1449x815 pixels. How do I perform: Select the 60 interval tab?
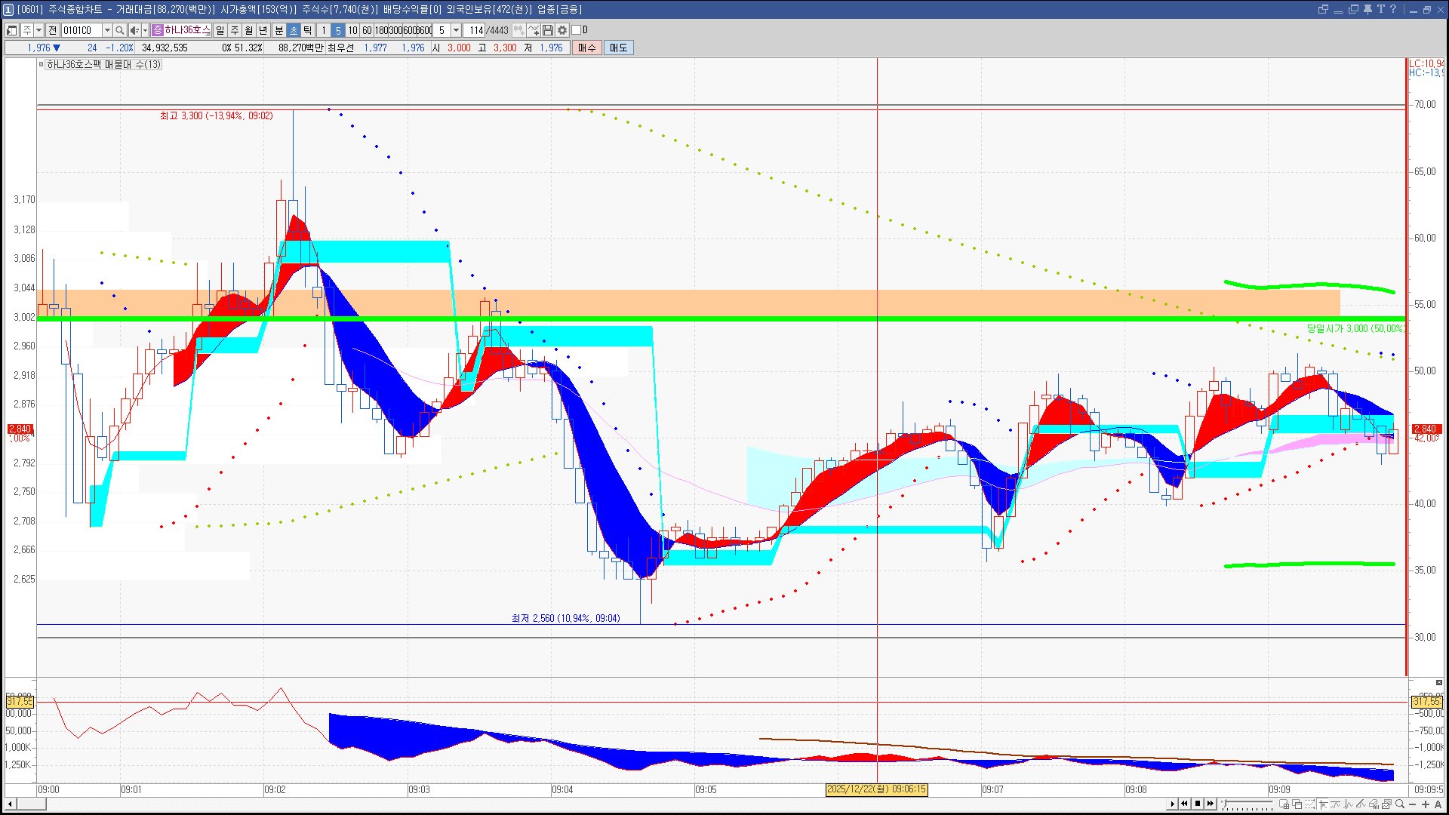click(x=367, y=30)
